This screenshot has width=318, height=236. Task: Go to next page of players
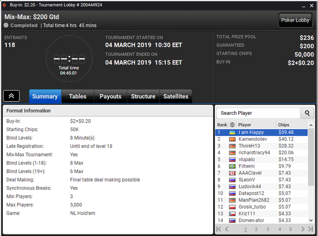click(x=303, y=229)
